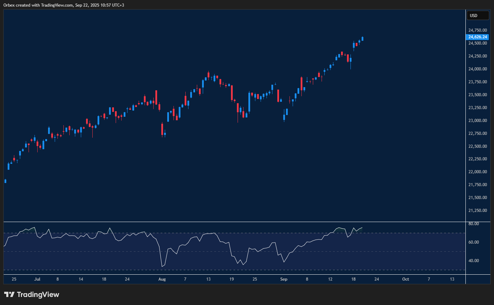Click the 14 date label on time axis
Screen dimensions: 494x305
coord(81,279)
